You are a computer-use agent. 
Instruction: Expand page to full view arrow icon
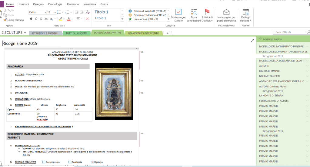pos(252,40)
